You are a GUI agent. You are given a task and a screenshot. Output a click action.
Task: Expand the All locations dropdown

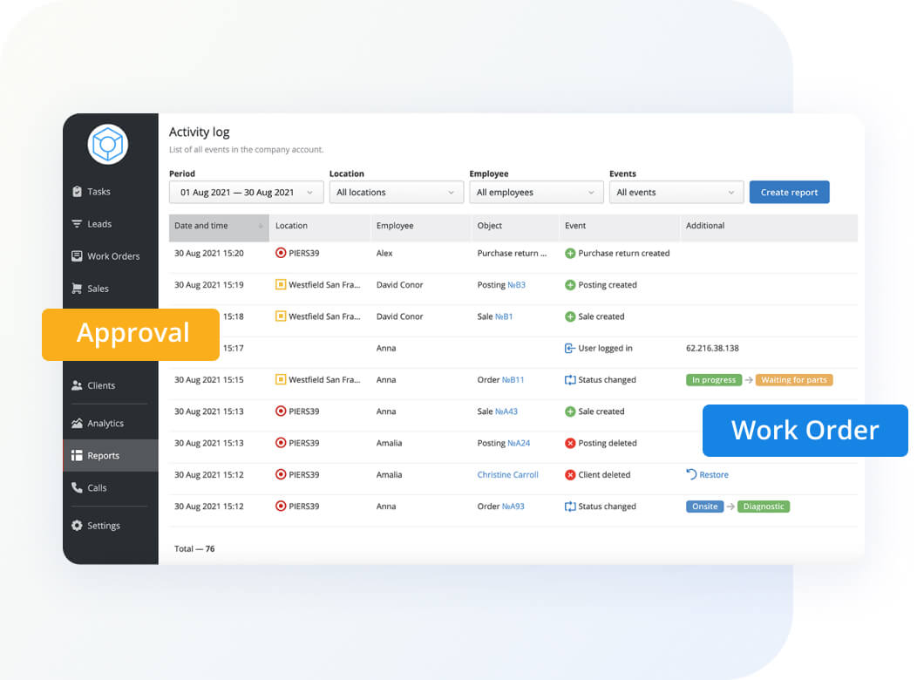tap(397, 191)
